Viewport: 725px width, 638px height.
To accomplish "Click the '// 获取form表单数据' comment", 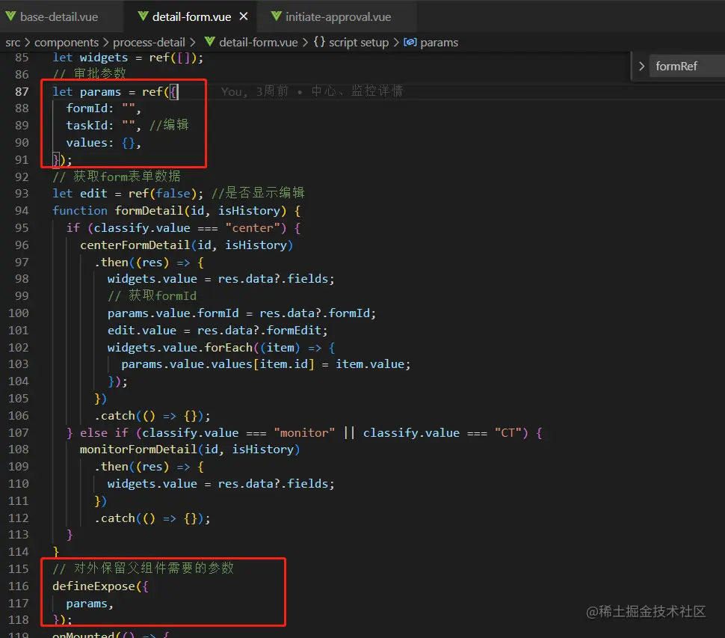I will pos(117,177).
